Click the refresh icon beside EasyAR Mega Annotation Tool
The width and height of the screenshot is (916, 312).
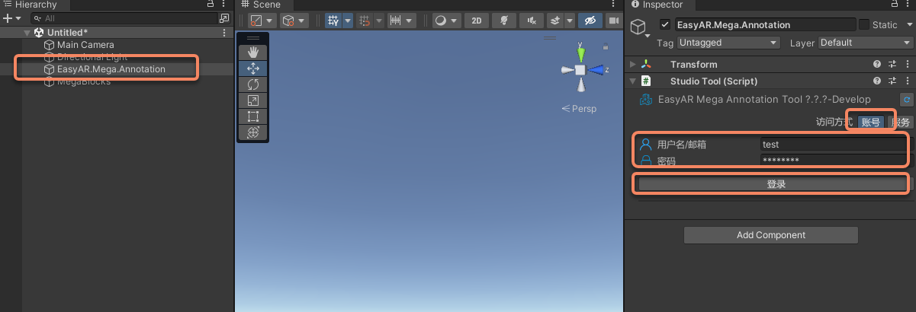(x=907, y=100)
